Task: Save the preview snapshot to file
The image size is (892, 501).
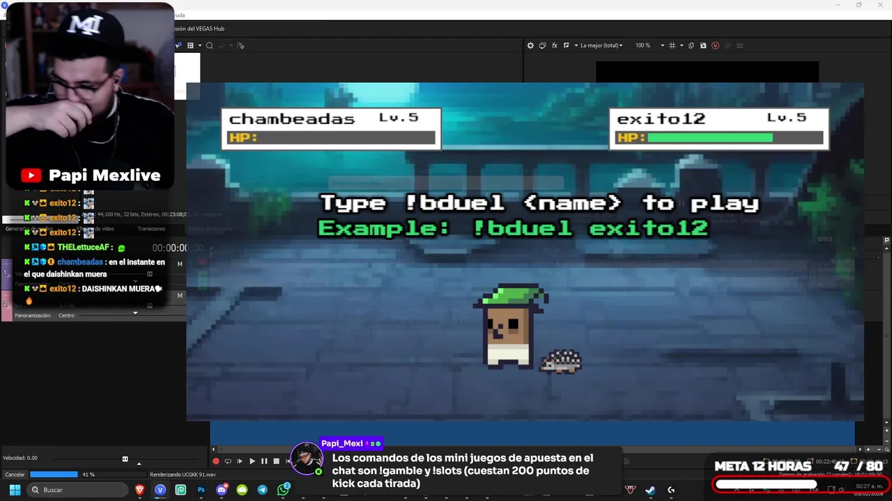Action: click(703, 45)
